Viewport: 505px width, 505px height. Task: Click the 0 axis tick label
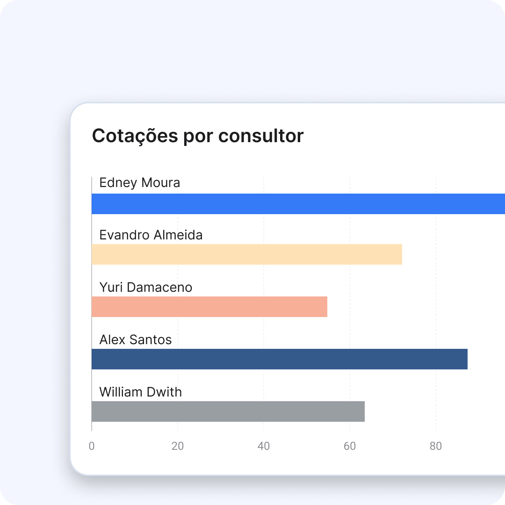point(92,446)
